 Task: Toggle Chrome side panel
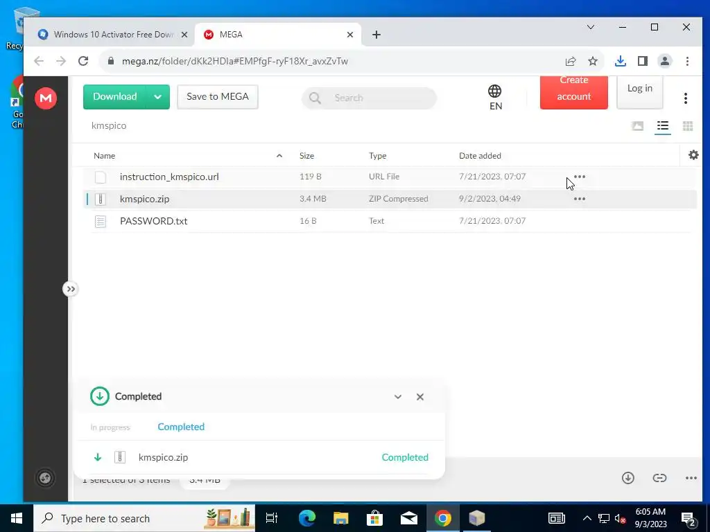pyautogui.click(x=643, y=61)
